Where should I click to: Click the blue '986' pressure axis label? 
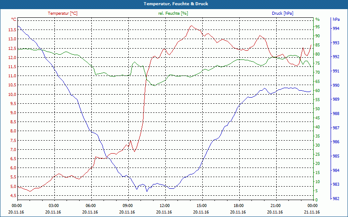336,142
